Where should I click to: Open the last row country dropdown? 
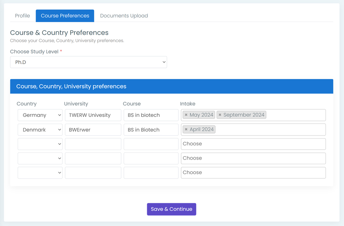40,173
